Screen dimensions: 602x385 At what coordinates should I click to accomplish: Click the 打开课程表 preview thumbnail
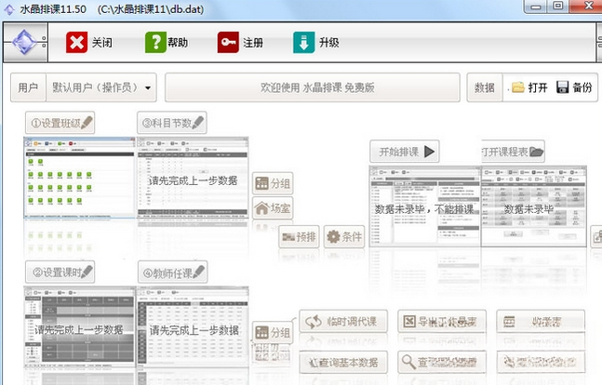pyautogui.click(x=534, y=206)
